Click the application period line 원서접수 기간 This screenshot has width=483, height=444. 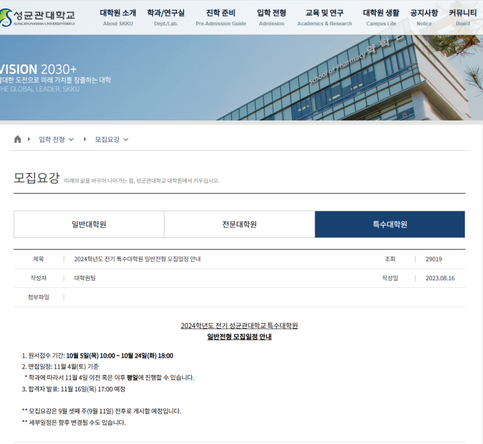click(x=98, y=356)
